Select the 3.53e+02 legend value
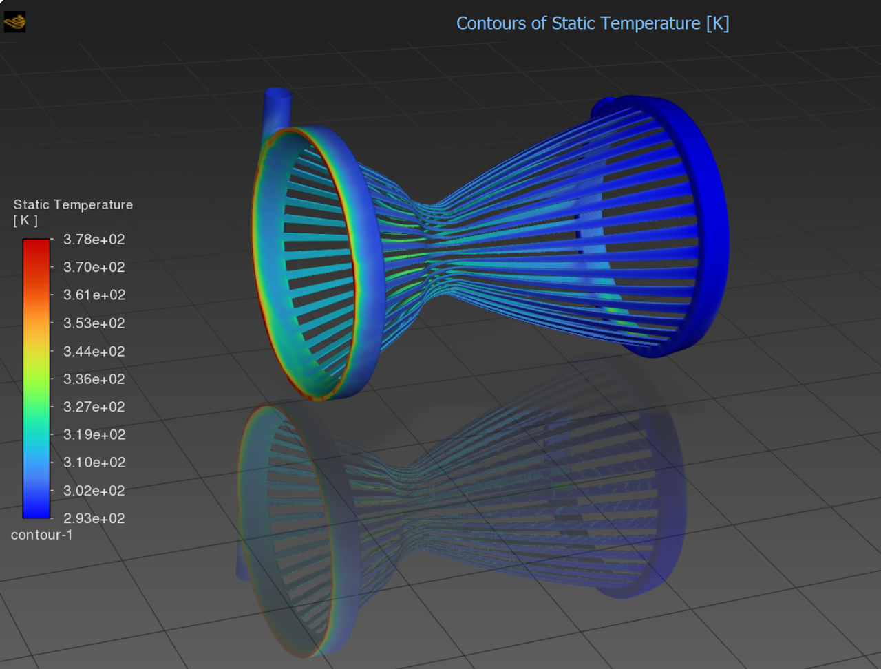The image size is (881, 669). click(x=94, y=323)
